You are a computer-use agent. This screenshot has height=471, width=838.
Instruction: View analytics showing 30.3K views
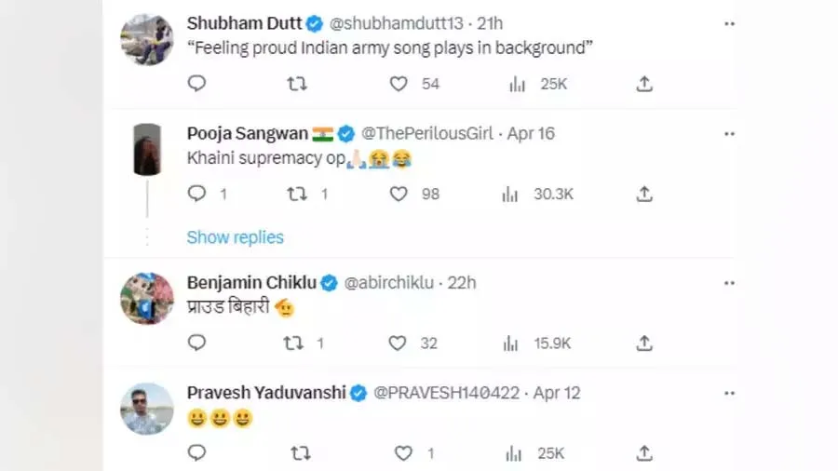coord(510,194)
